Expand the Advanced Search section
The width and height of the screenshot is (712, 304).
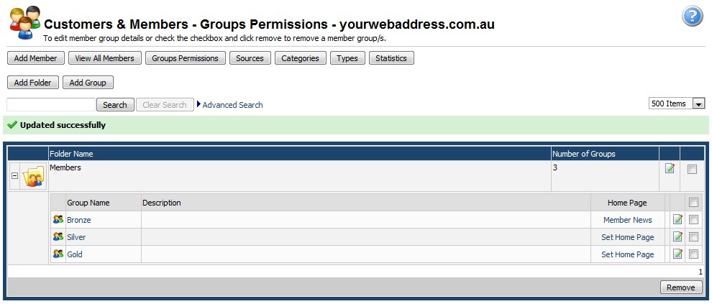(x=232, y=105)
